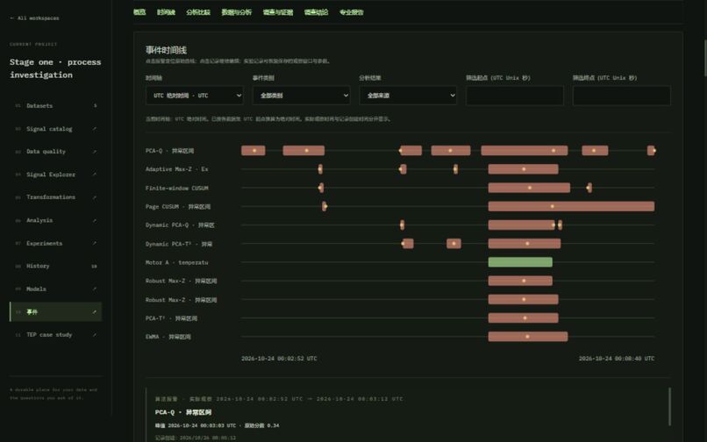Open Datasets in the sidebar

coord(56,105)
